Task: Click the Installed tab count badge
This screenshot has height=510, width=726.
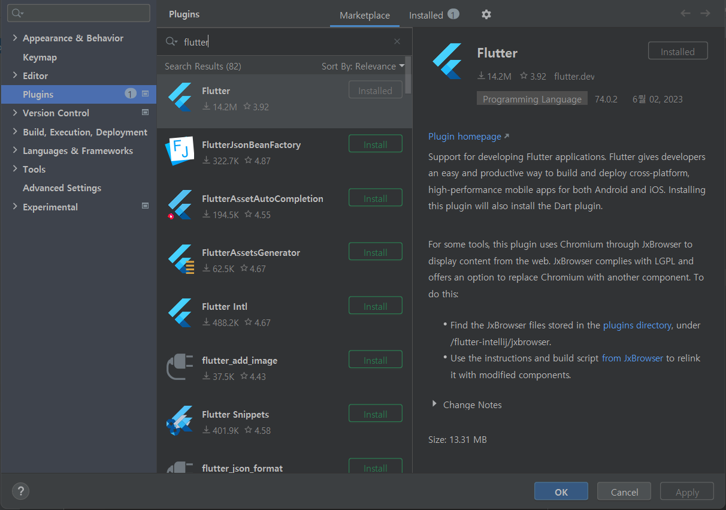Action: coord(453,14)
